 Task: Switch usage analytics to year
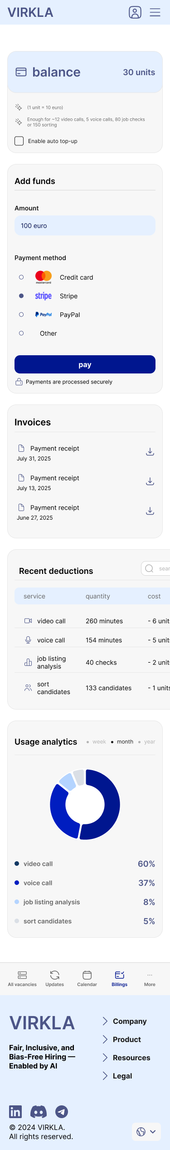click(x=147, y=742)
